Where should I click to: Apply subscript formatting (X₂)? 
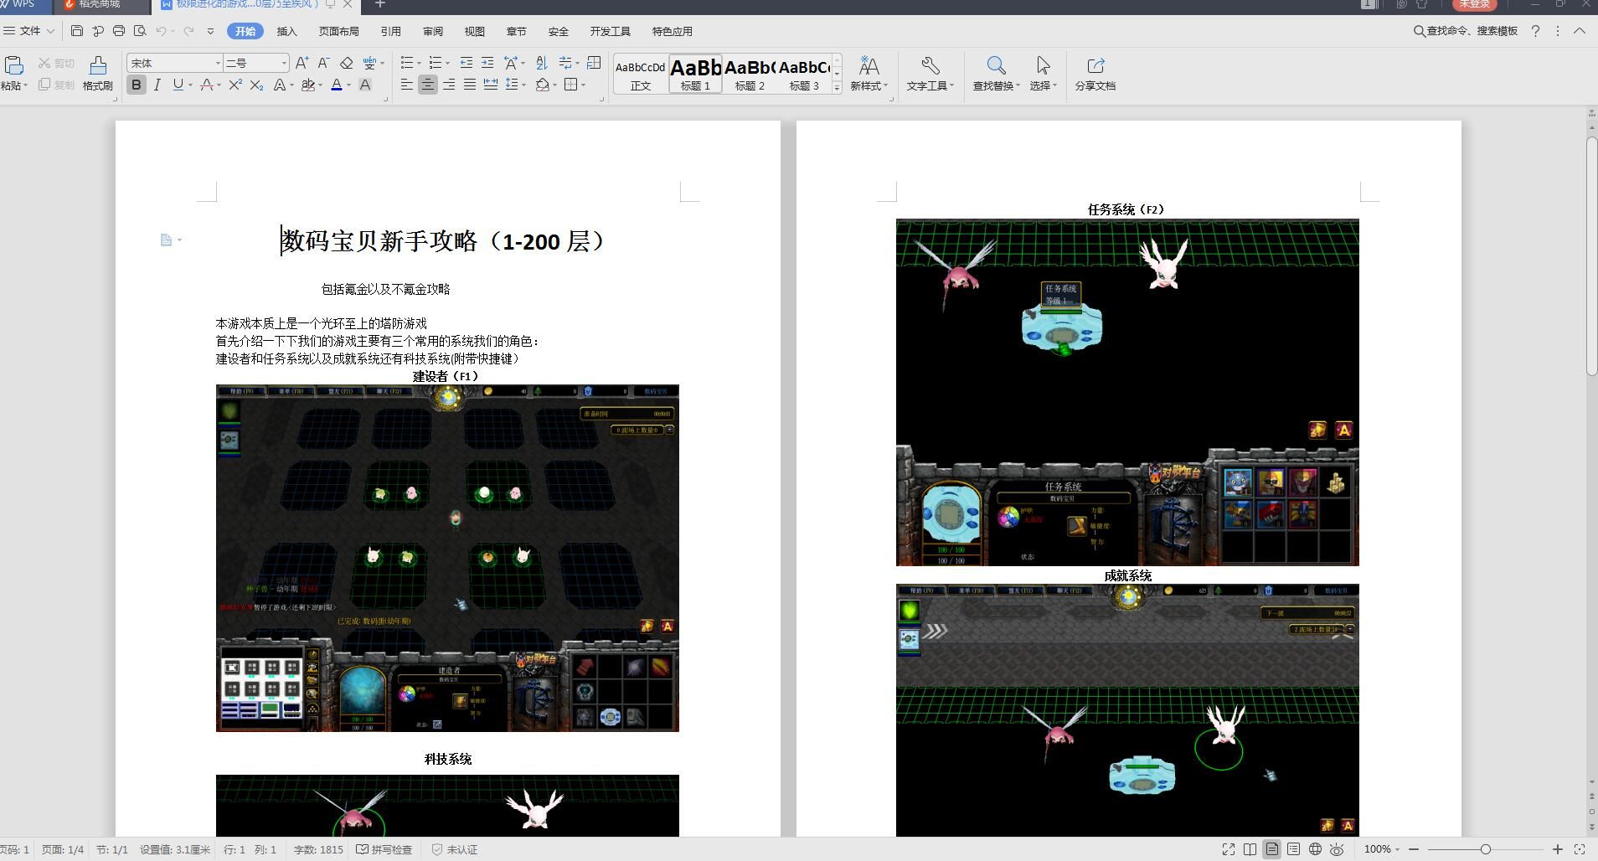[256, 85]
